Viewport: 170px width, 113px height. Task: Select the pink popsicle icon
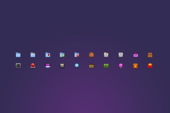121,66
